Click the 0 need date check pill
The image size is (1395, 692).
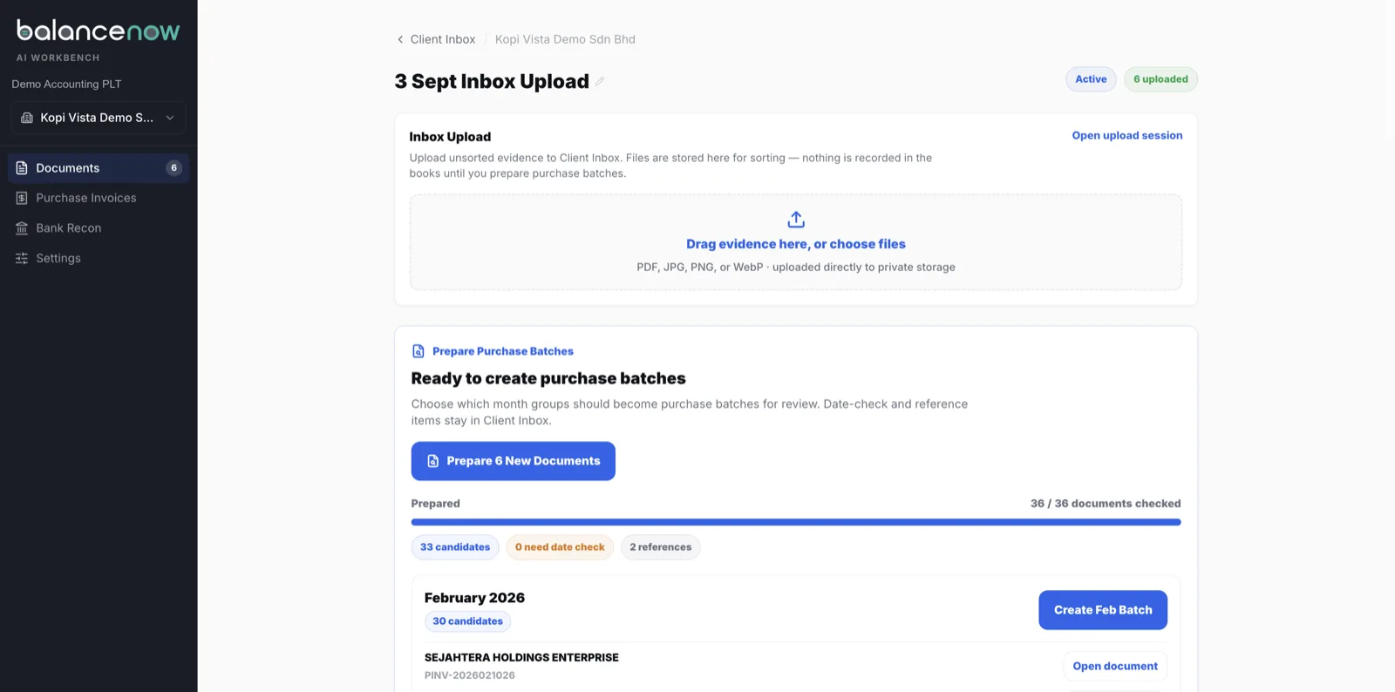coord(560,547)
